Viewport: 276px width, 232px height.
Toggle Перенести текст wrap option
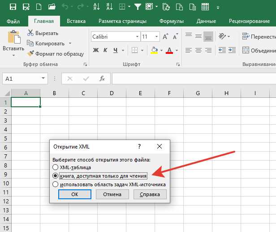259,36
